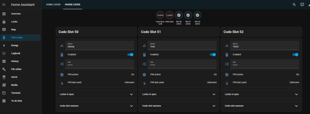Viewport: 310px width, 114px height.
Task: Click the PIN active On value in Code Slot 52
Action: [298, 74]
